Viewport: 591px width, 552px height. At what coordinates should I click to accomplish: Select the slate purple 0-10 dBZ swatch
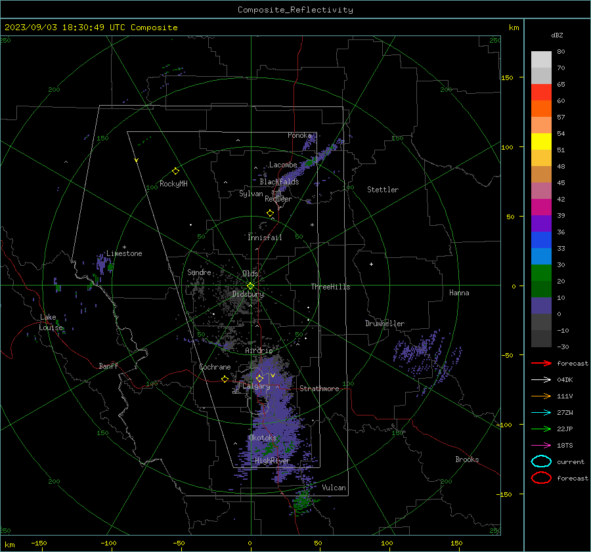(x=541, y=306)
